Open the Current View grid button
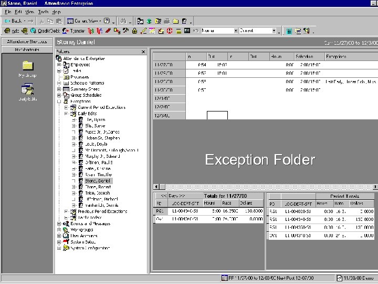The height and width of the screenshot is (284, 378). [x=83, y=21]
